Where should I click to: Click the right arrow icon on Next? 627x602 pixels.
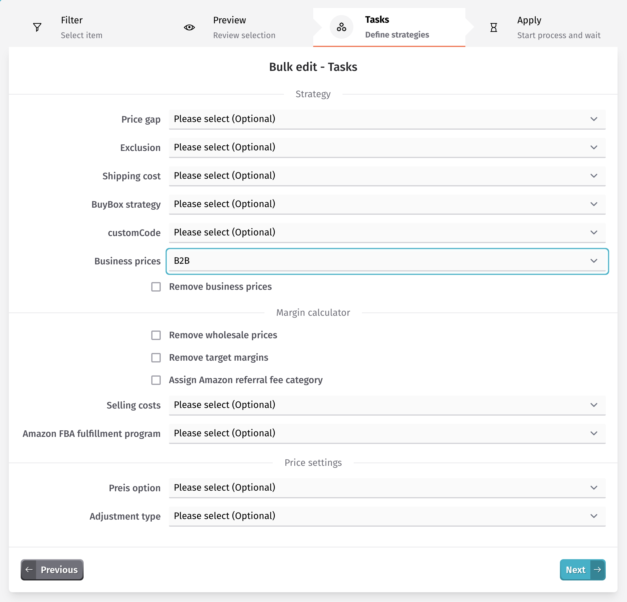coord(597,570)
